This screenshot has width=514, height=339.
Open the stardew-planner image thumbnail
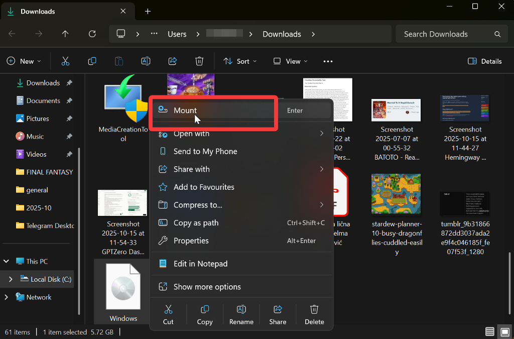396,194
